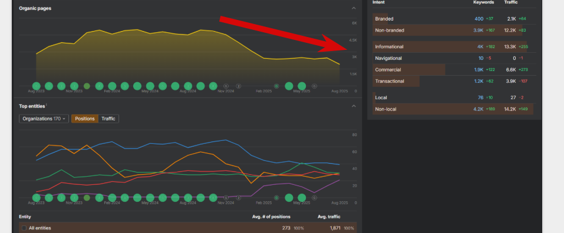Click the Intent column header

(378, 2)
